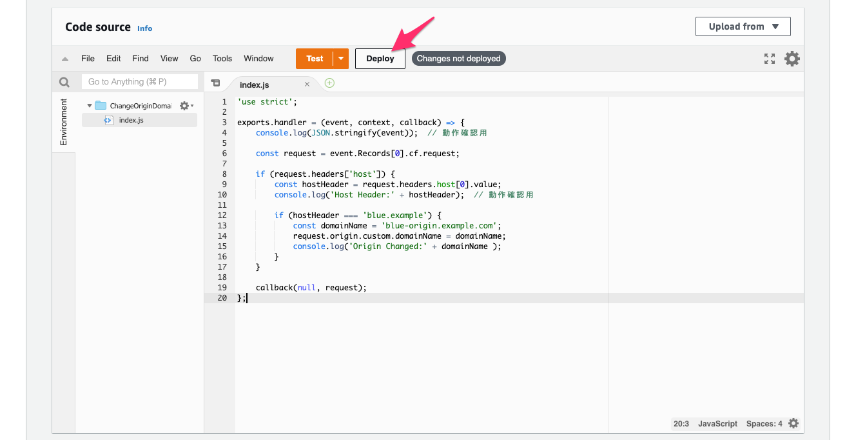Click the const domainName declaration line
Screen dimensions: 856x440
pyautogui.click(x=397, y=226)
